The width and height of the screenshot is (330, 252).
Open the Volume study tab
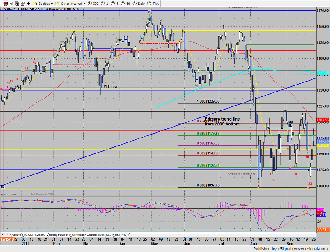[x=16, y=235]
